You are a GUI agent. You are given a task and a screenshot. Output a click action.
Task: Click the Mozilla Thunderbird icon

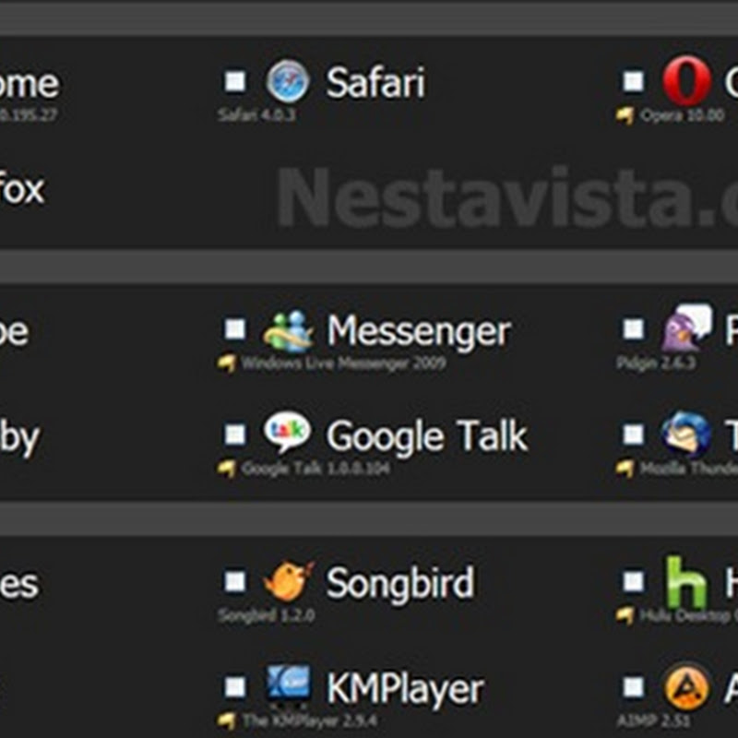[x=686, y=434]
